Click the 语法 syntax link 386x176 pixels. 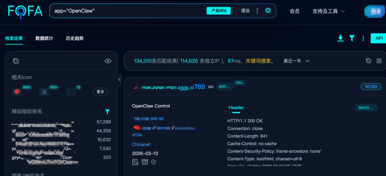click(x=245, y=11)
